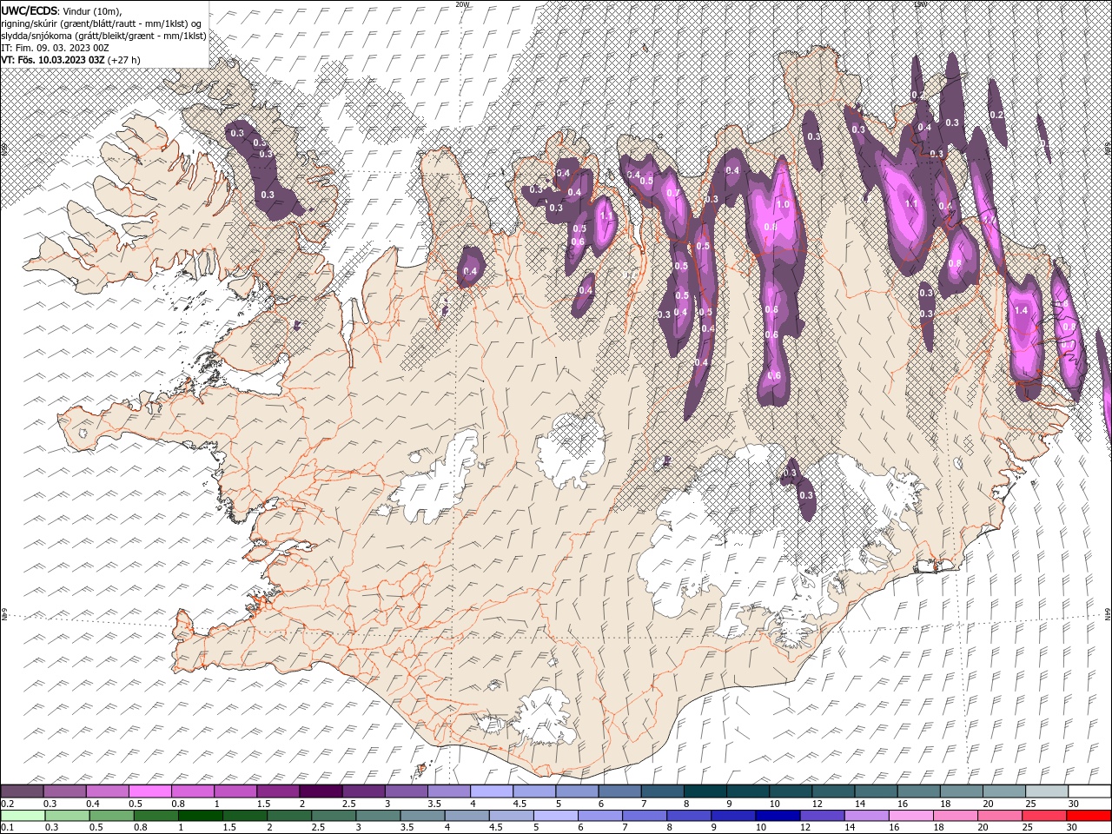Select the mauve swatch between 0.3 and 0.4
The height and width of the screenshot is (834, 1112).
coord(65,791)
